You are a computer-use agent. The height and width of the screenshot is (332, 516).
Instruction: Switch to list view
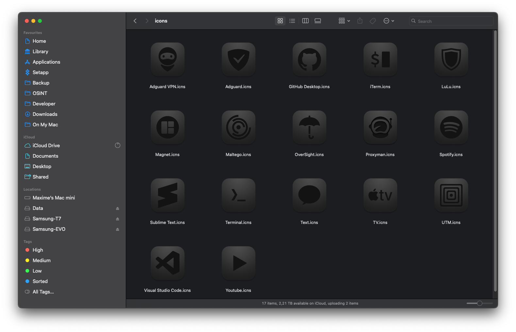(292, 21)
